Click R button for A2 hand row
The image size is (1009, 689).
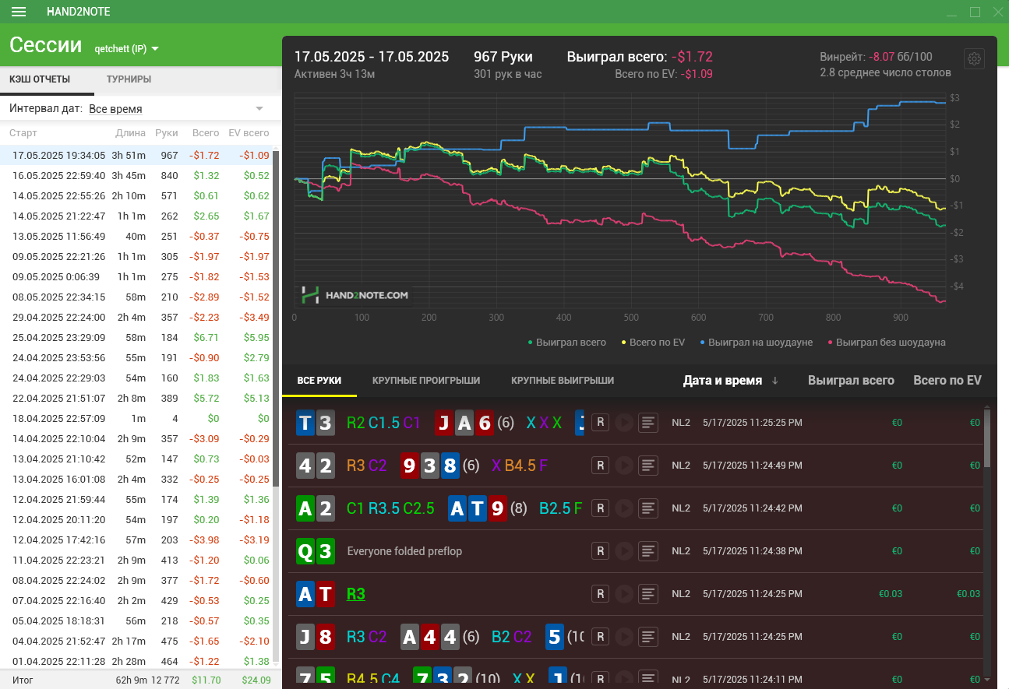pos(600,508)
